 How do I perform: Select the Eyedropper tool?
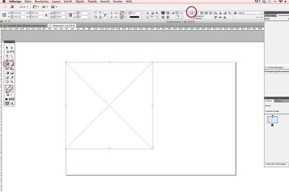point(12,78)
